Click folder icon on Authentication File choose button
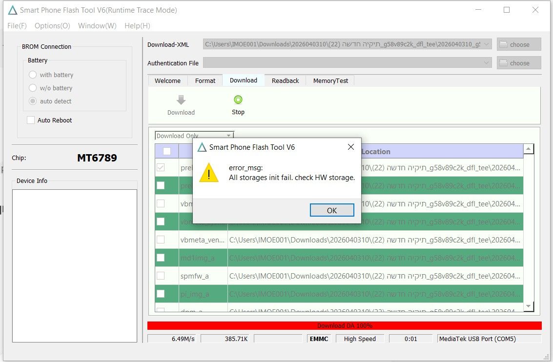 coord(504,63)
